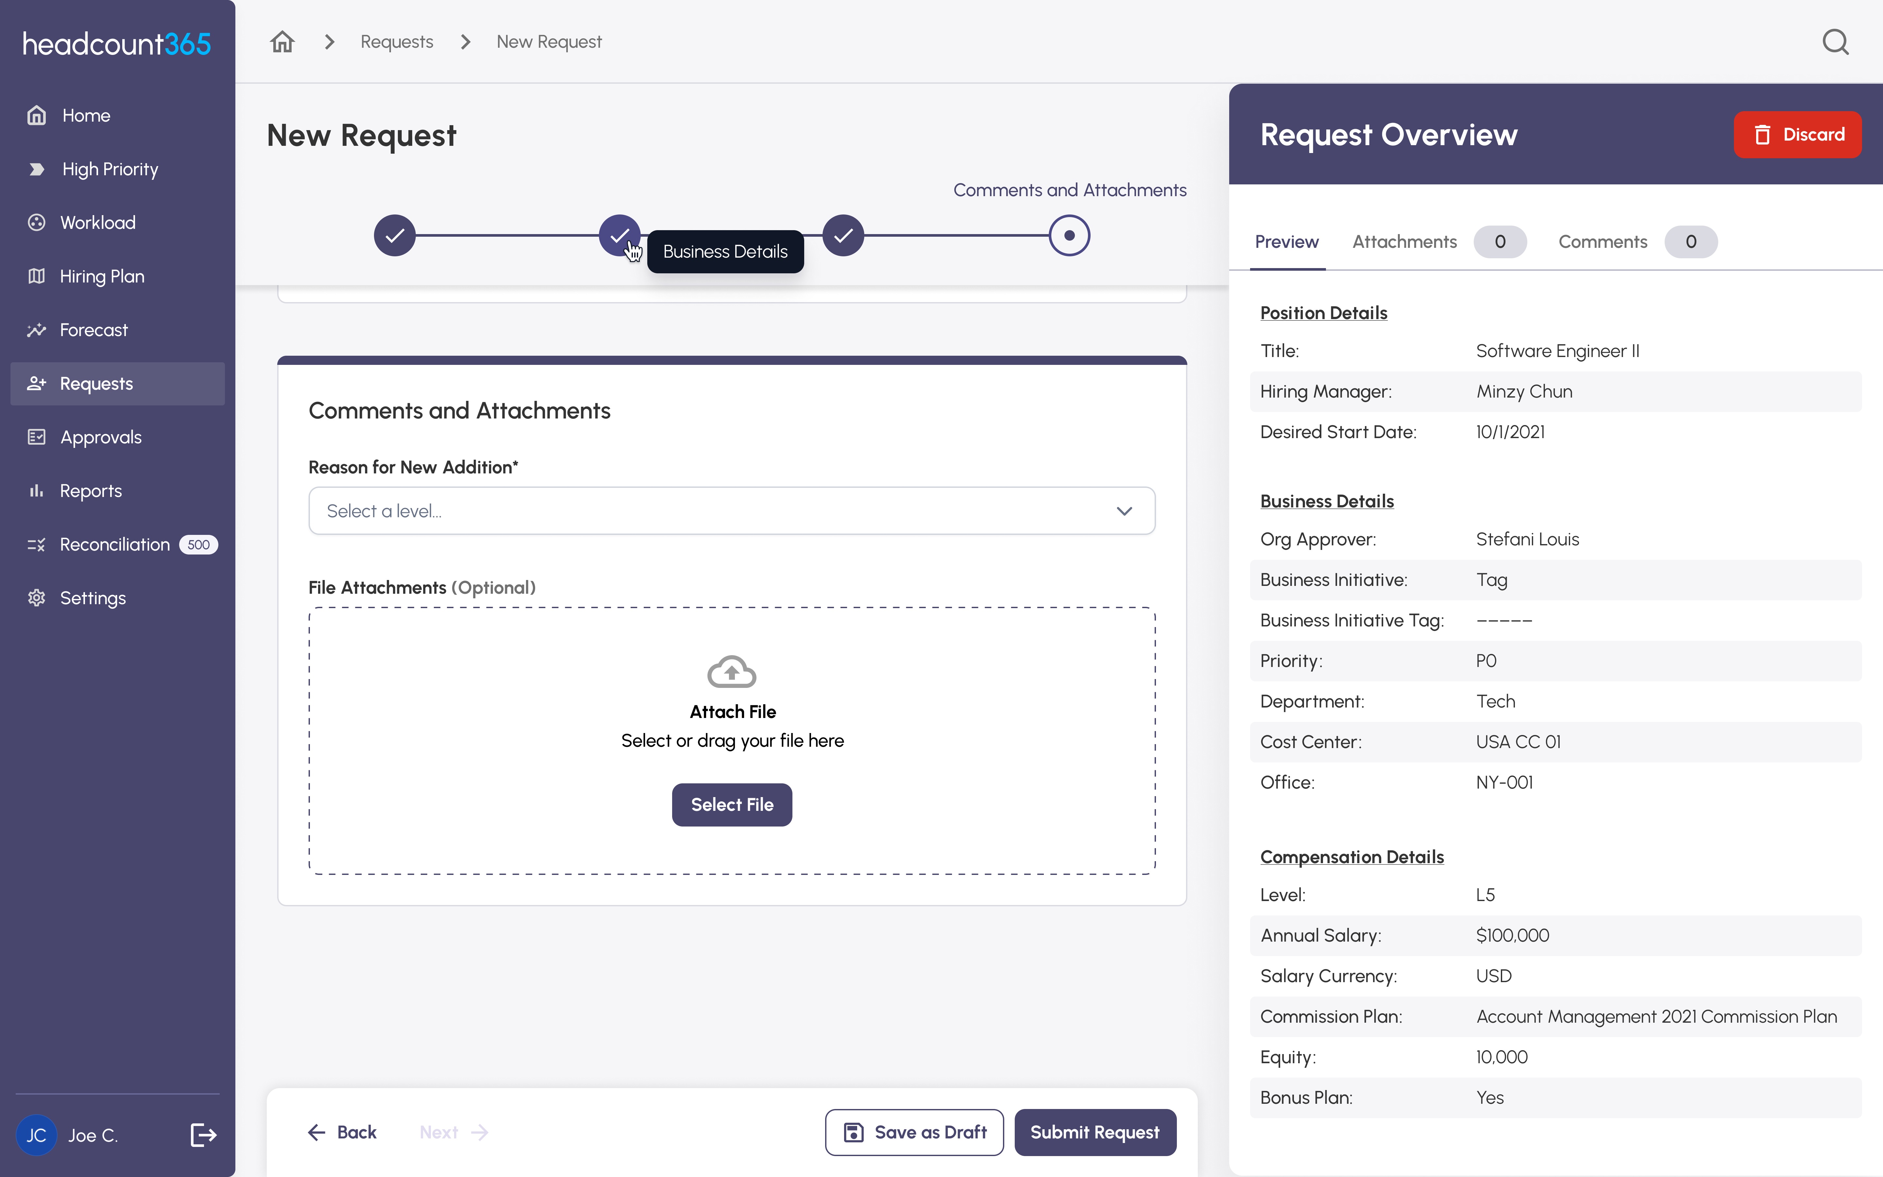Image resolution: width=1883 pixels, height=1177 pixels.
Task: Click the Back button
Action: tap(342, 1133)
